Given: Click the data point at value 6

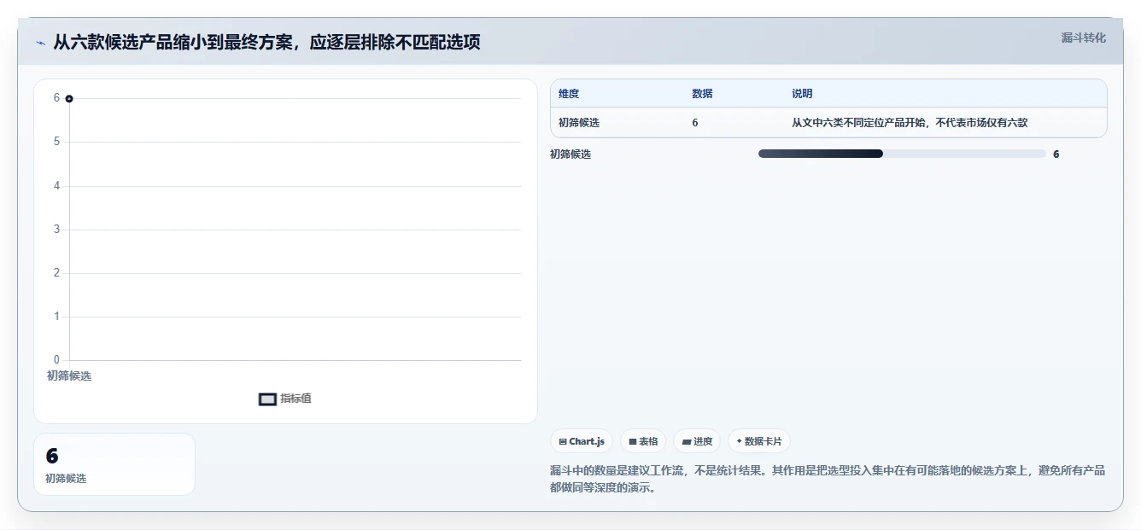Looking at the screenshot, I should click(x=69, y=99).
